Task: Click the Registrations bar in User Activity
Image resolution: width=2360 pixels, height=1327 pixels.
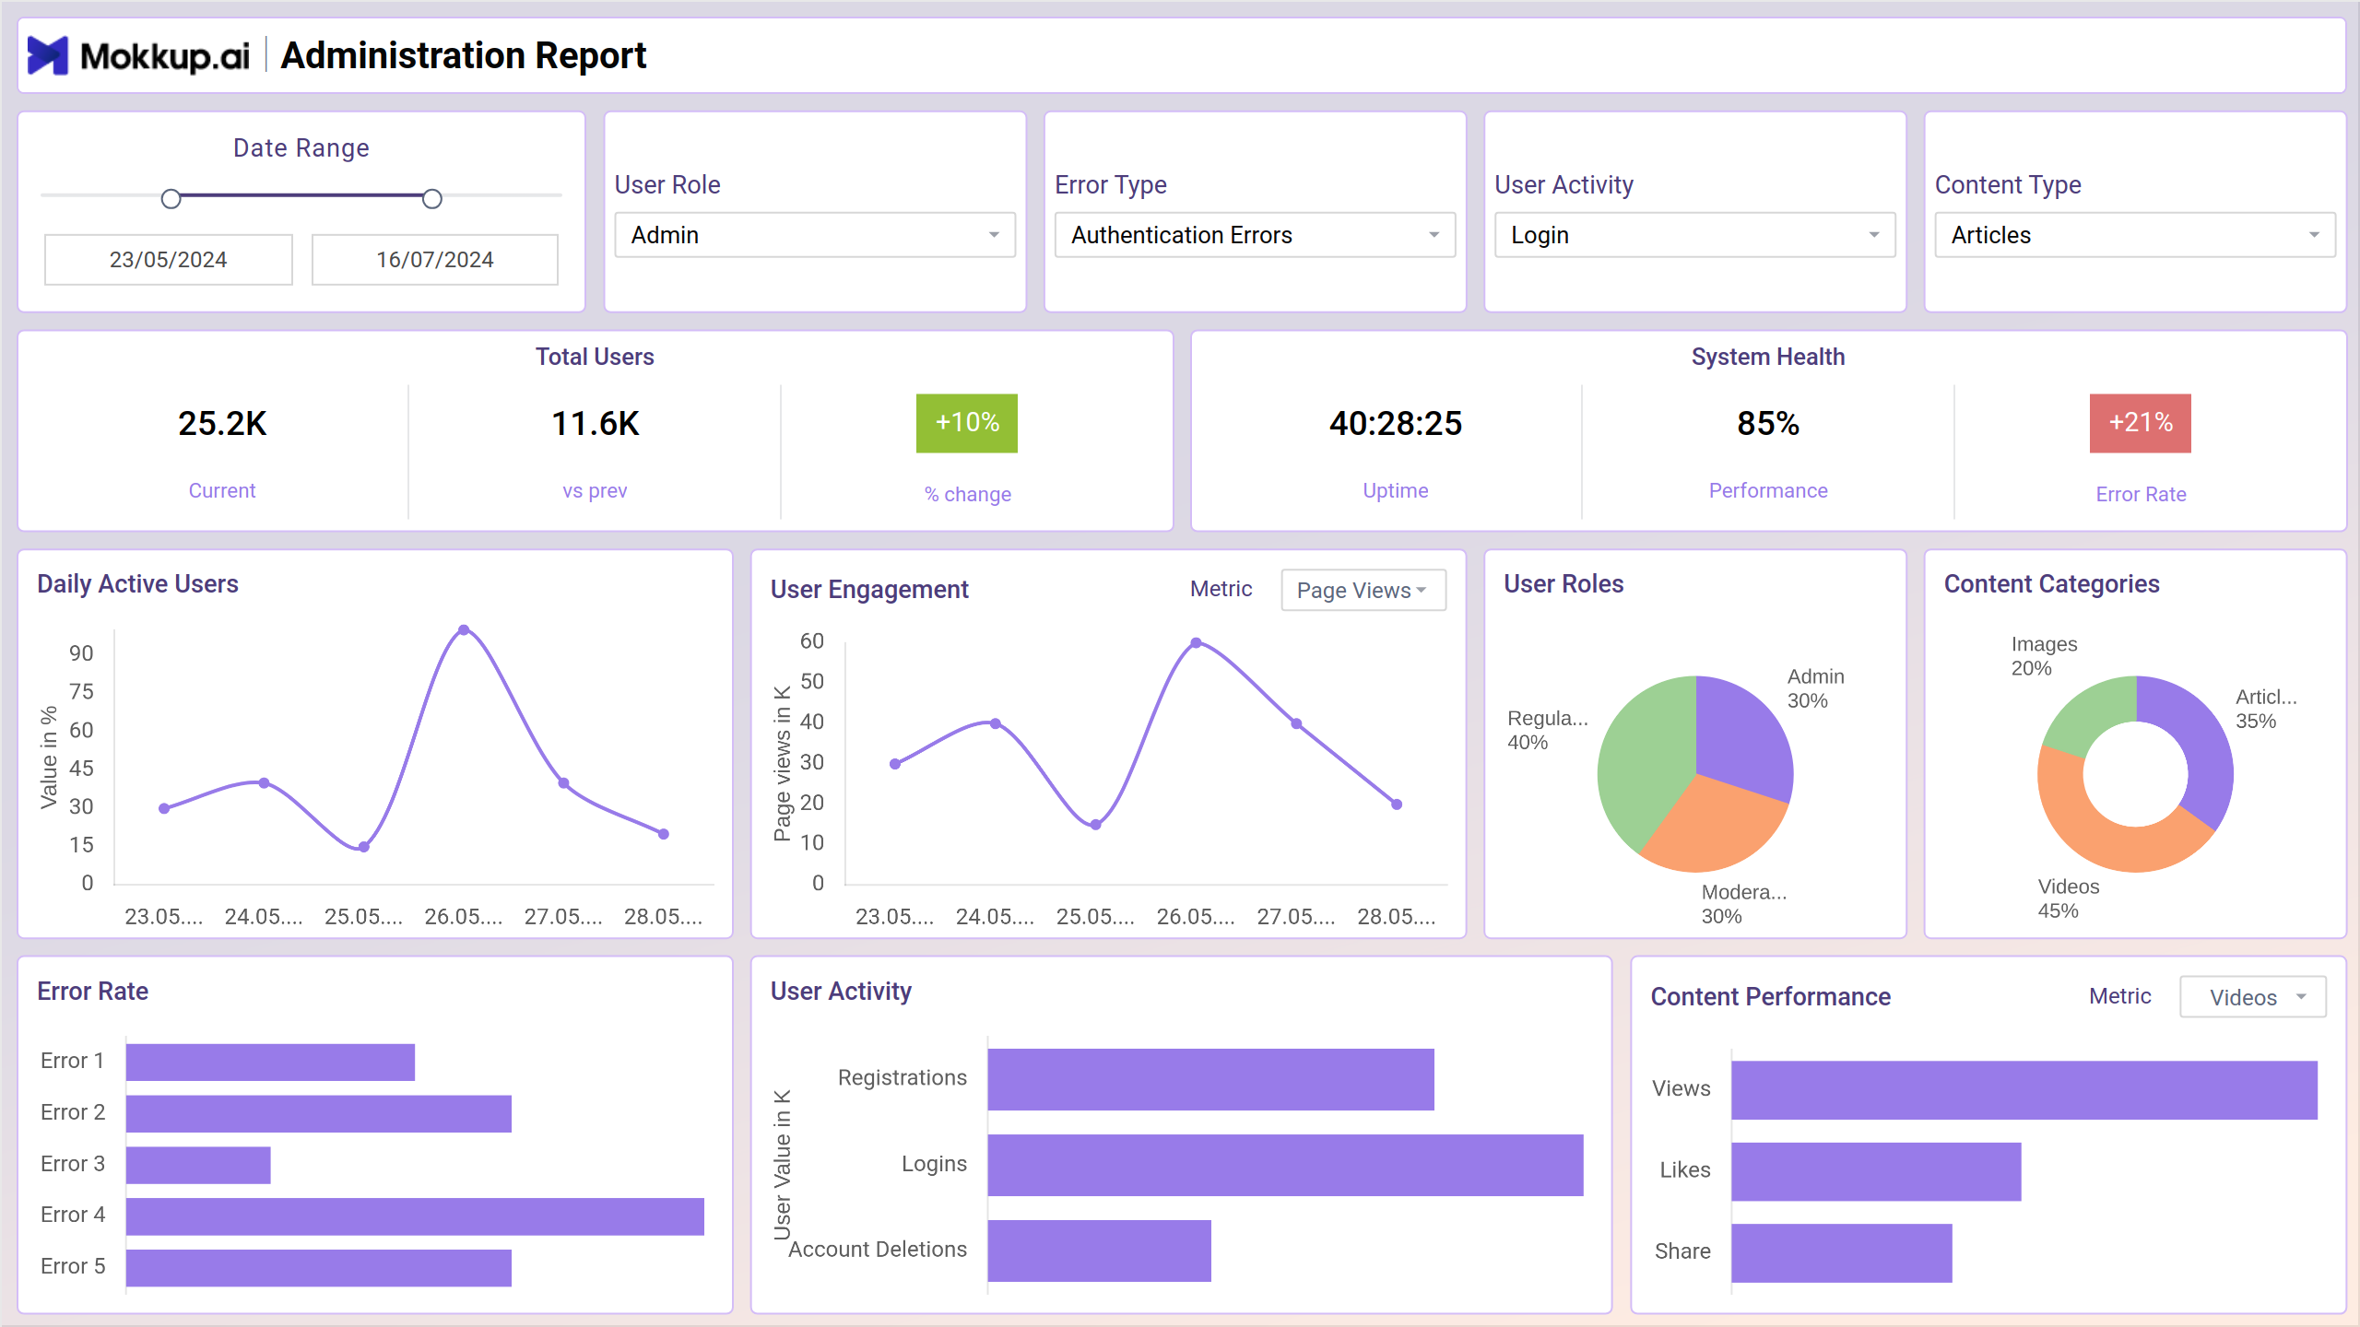Action: [x=1211, y=1079]
